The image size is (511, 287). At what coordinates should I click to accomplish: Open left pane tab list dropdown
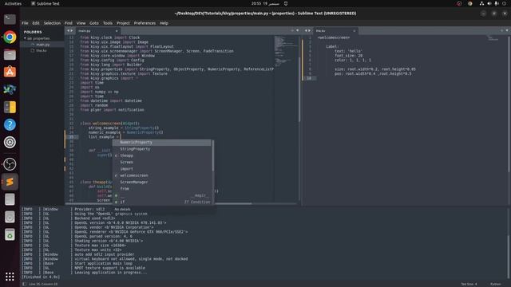tap(298, 30)
